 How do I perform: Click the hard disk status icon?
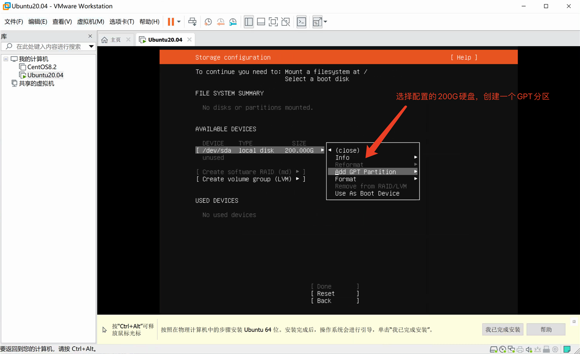494,350
